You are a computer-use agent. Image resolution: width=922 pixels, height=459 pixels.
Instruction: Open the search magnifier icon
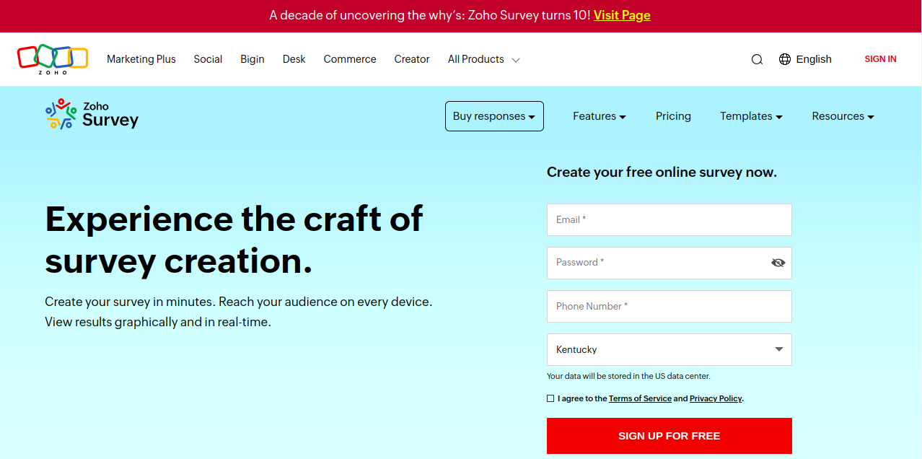(x=757, y=59)
